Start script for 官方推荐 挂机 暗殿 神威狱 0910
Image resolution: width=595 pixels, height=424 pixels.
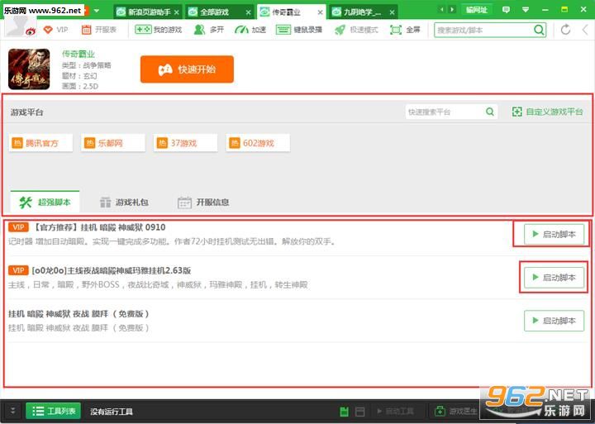[x=554, y=234]
